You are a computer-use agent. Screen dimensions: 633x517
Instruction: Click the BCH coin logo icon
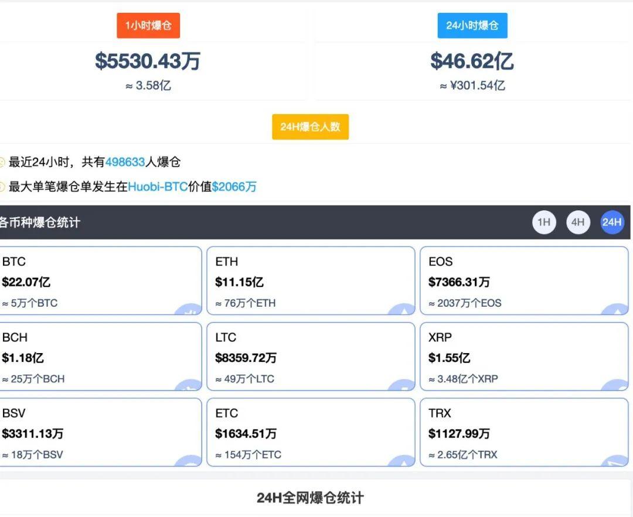point(188,386)
